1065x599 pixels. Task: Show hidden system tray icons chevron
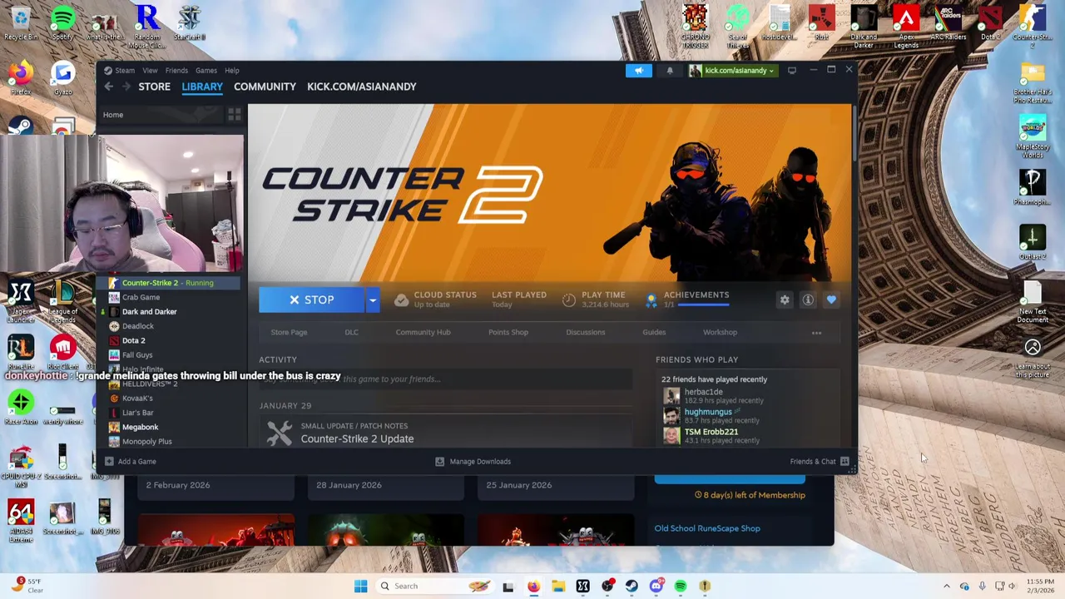946,586
